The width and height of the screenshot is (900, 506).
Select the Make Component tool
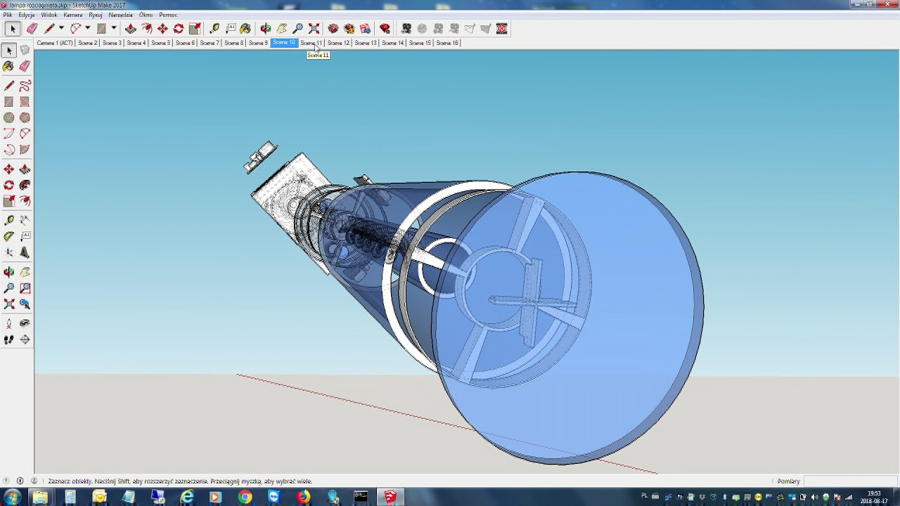(x=25, y=51)
